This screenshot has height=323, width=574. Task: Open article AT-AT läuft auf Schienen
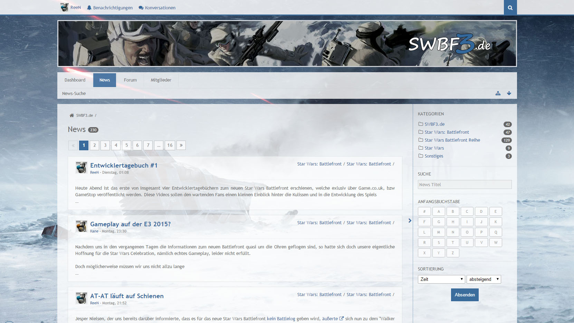[127, 296]
